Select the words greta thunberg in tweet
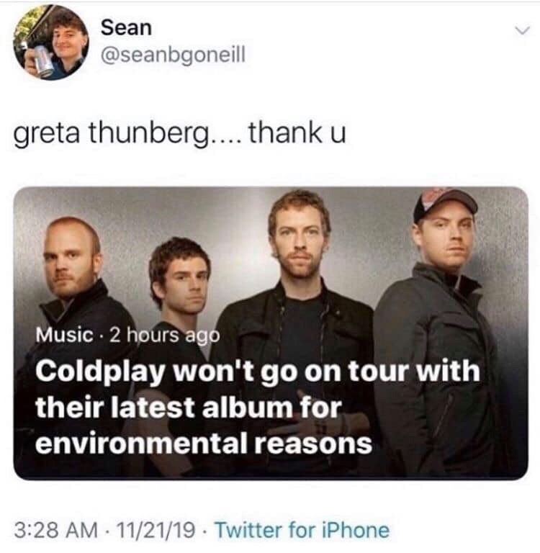 point(110,135)
